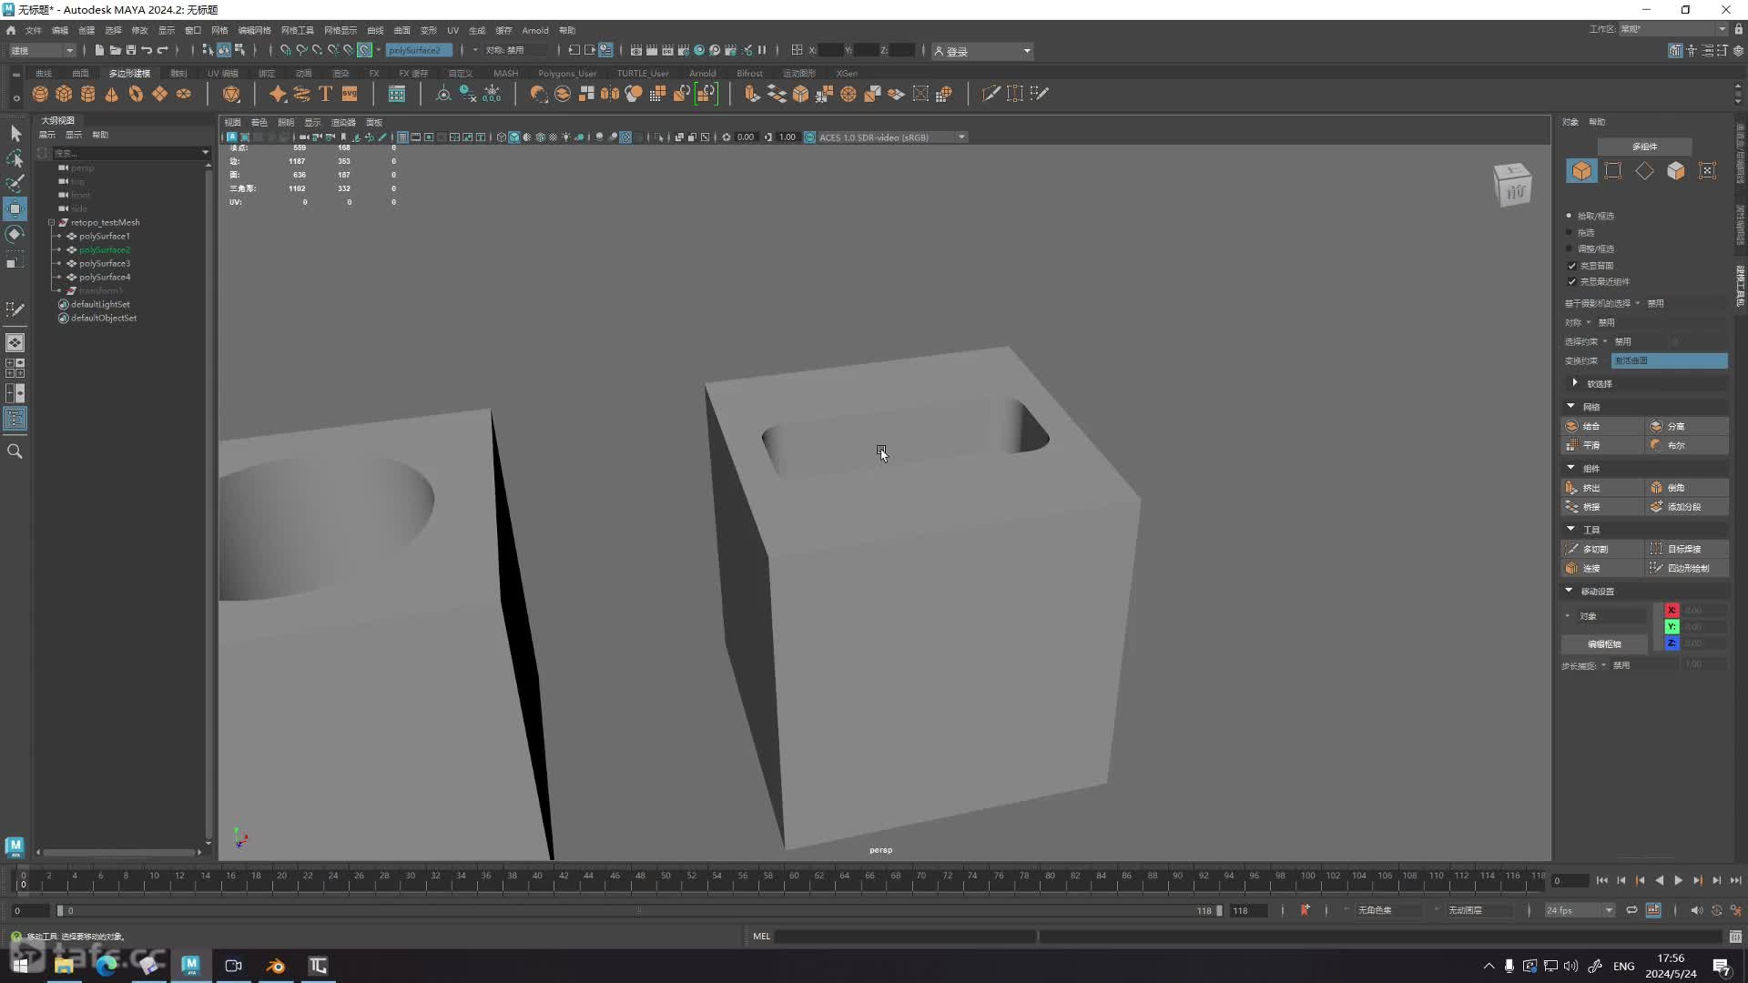
Task: Click the 倒角 bevel button
Action: (x=1687, y=488)
